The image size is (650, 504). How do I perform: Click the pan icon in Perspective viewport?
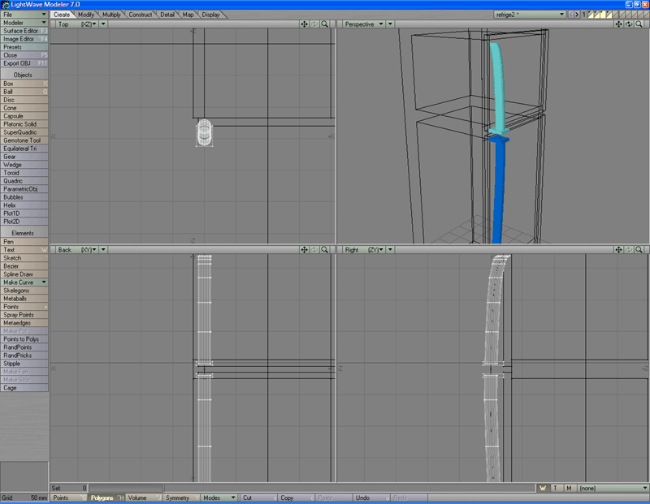(618, 24)
